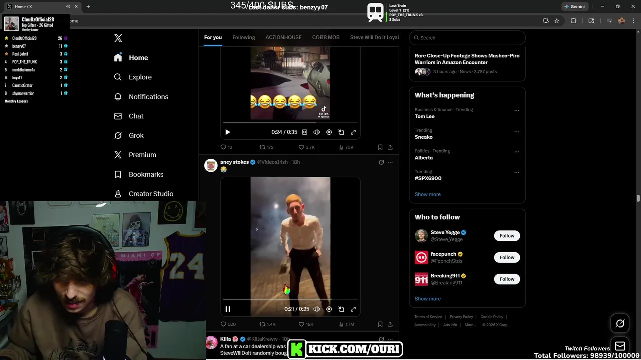Viewport: 641px width, 360px height.
Task: Open Chrome extensions puzzle icon
Action: [574, 21]
